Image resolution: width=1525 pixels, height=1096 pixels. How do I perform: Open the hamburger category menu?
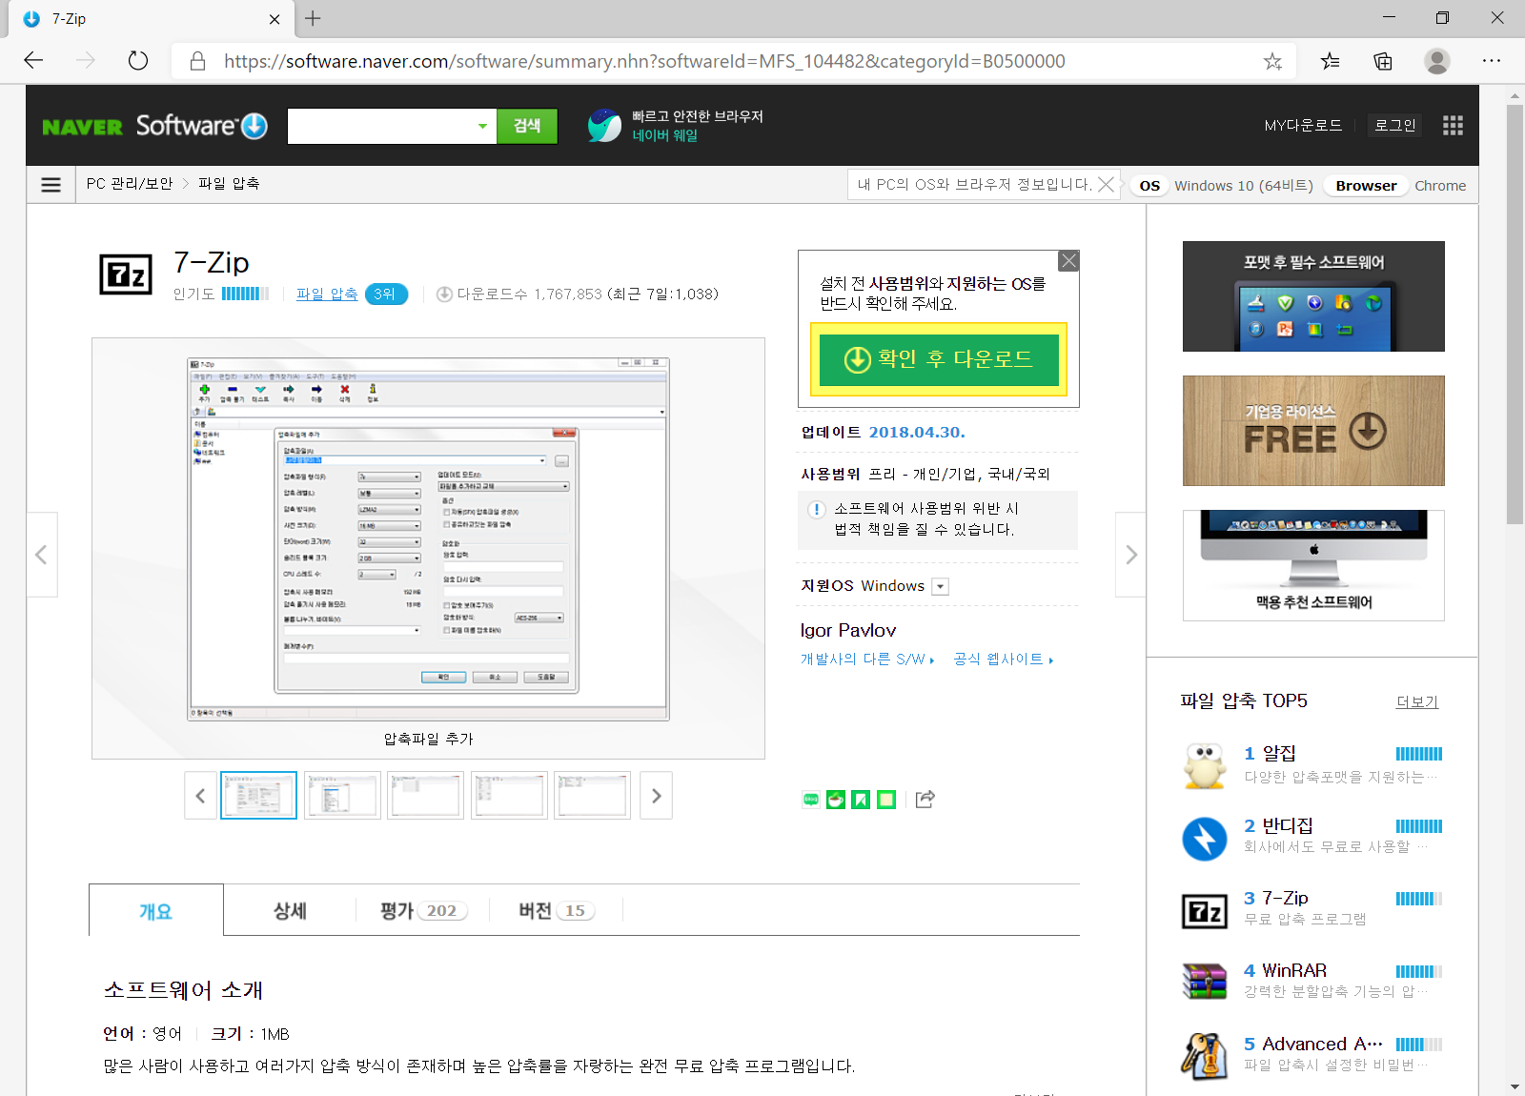pos(51,184)
